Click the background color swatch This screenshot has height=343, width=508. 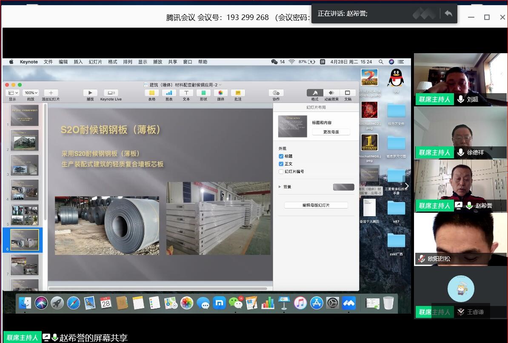pos(343,187)
